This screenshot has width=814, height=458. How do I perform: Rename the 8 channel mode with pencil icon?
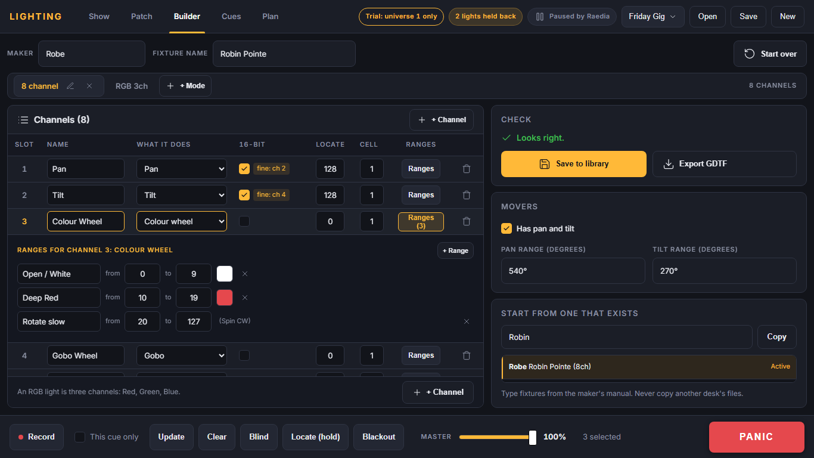tap(70, 86)
